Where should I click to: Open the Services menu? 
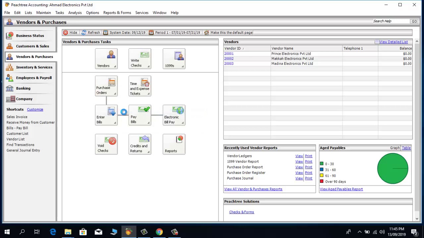pos(142,13)
